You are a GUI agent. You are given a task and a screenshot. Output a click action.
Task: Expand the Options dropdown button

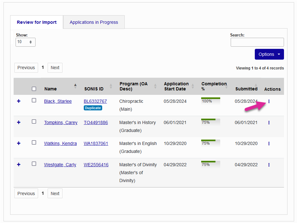269,54
